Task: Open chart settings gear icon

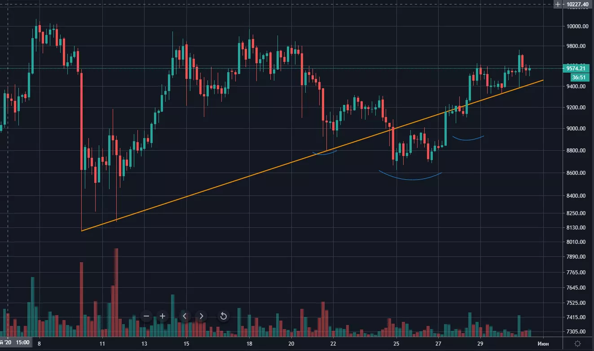Action: click(577, 343)
